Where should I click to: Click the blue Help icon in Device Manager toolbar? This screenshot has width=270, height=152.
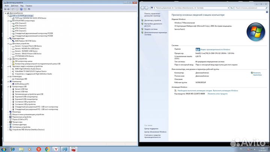21,9
